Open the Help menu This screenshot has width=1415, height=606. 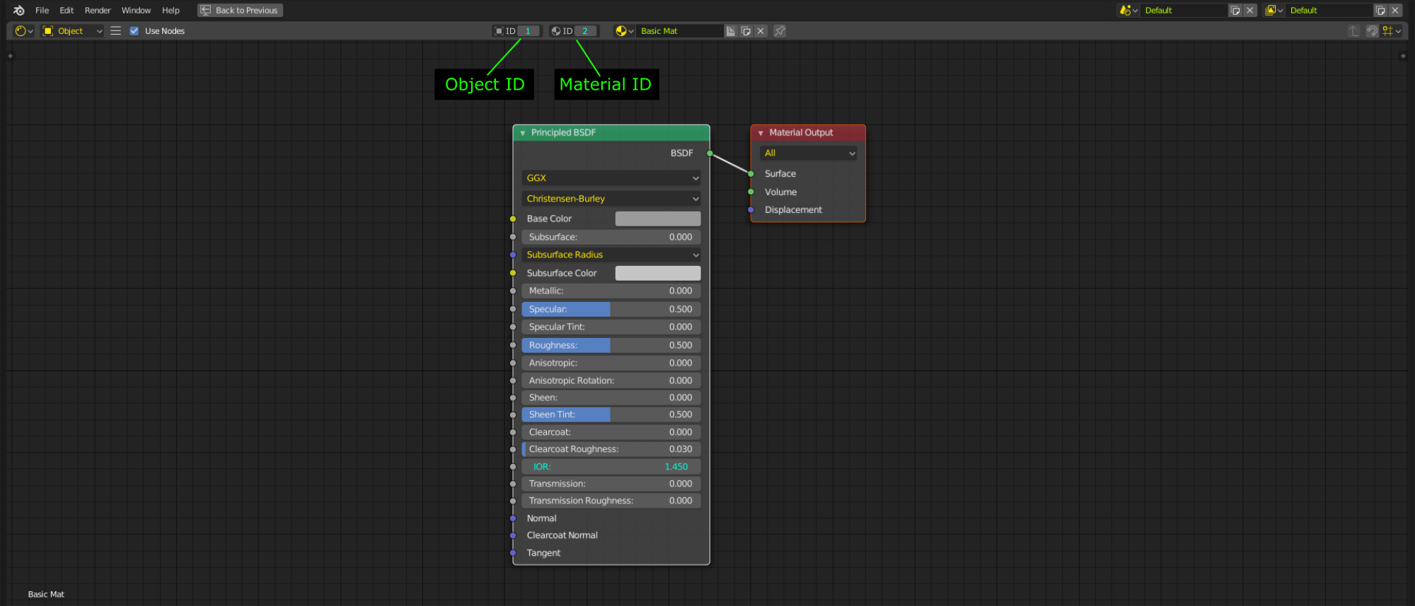click(x=171, y=11)
